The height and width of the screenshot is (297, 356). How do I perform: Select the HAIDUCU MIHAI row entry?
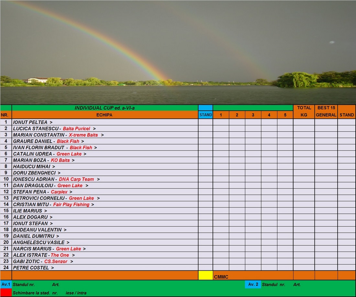click(32, 167)
